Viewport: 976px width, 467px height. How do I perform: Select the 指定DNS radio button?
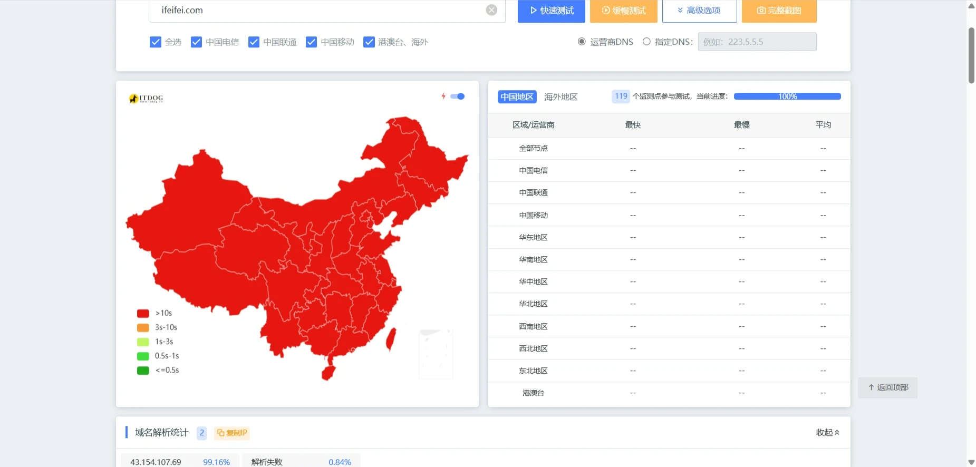tap(646, 42)
